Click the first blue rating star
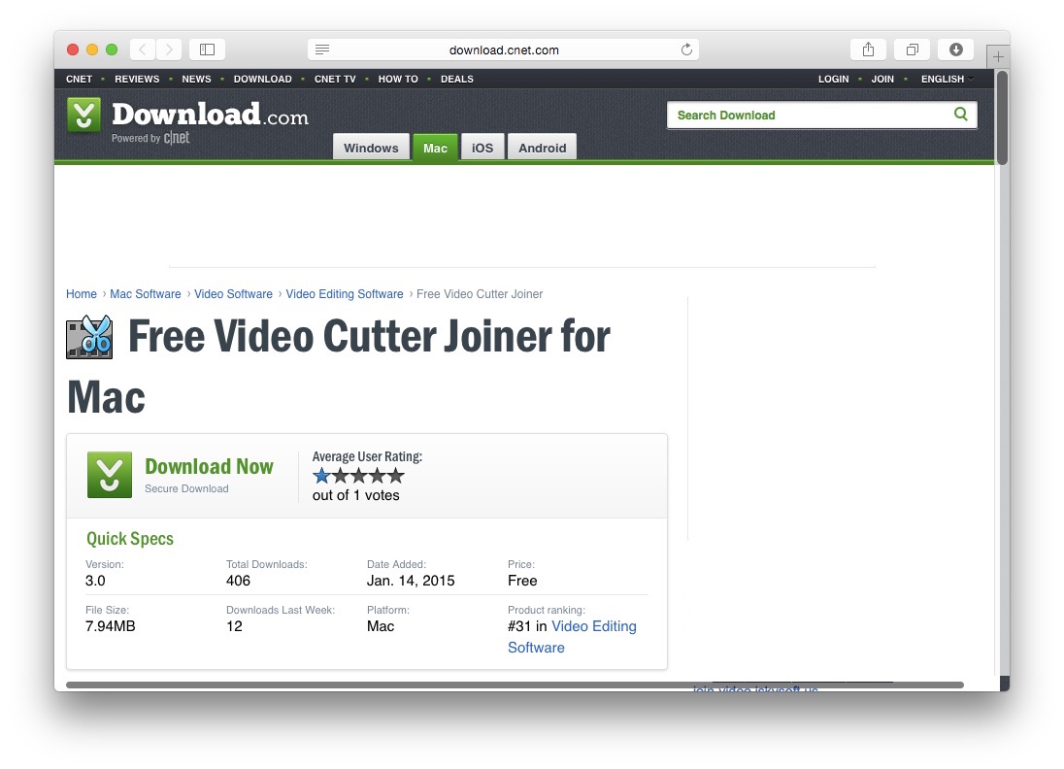 (x=321, y=476)
